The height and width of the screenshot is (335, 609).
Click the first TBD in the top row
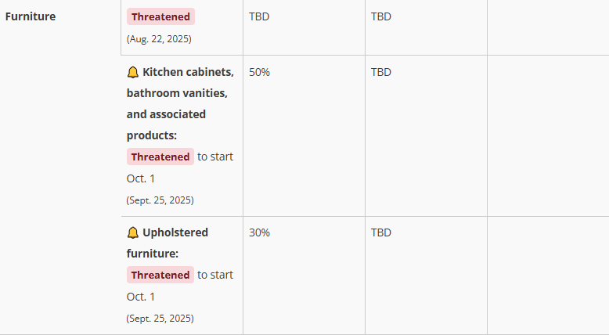259,16
